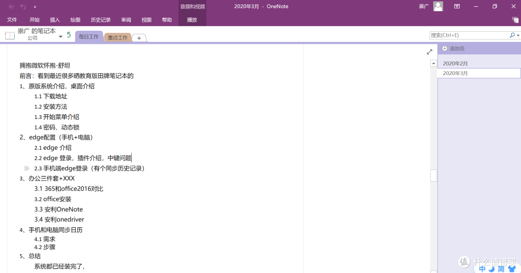Click the line 3.2 office安装
521x273 pixels.
pos(53,199)
